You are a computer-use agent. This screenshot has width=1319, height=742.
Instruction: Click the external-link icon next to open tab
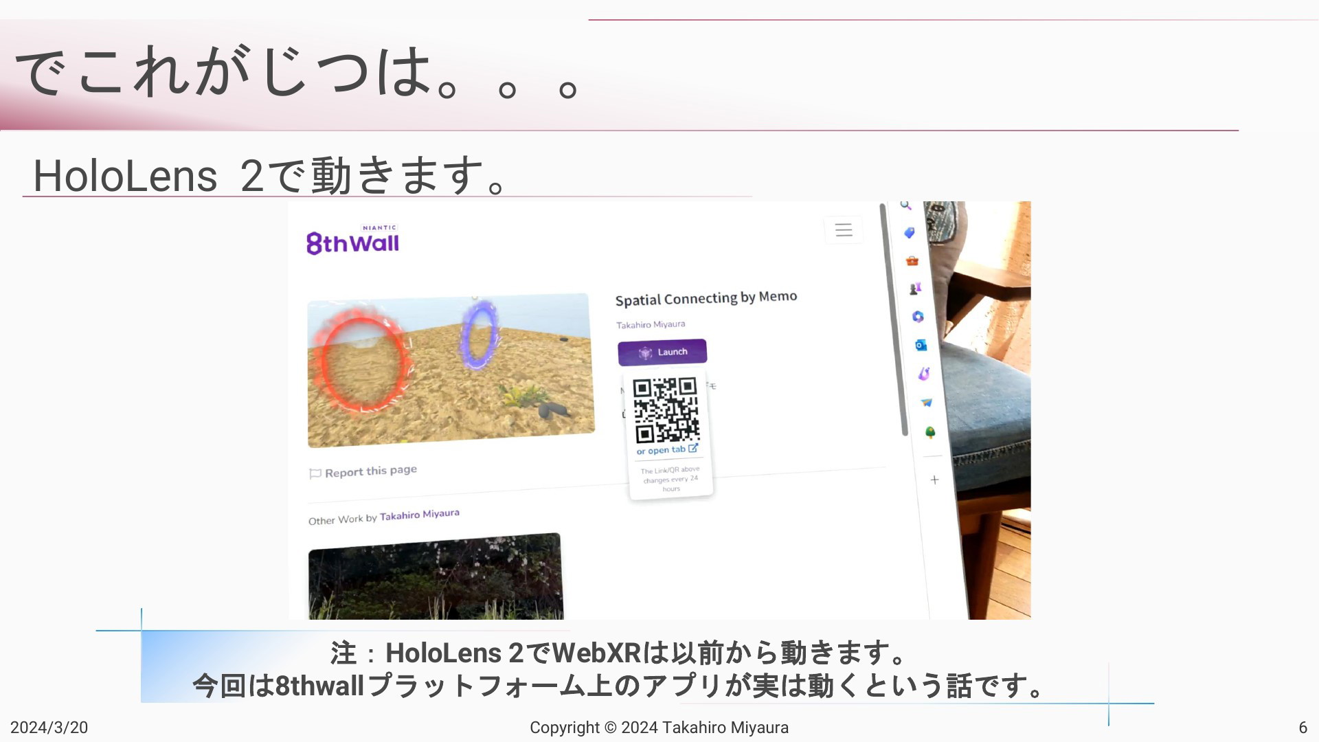pos(693,448)
